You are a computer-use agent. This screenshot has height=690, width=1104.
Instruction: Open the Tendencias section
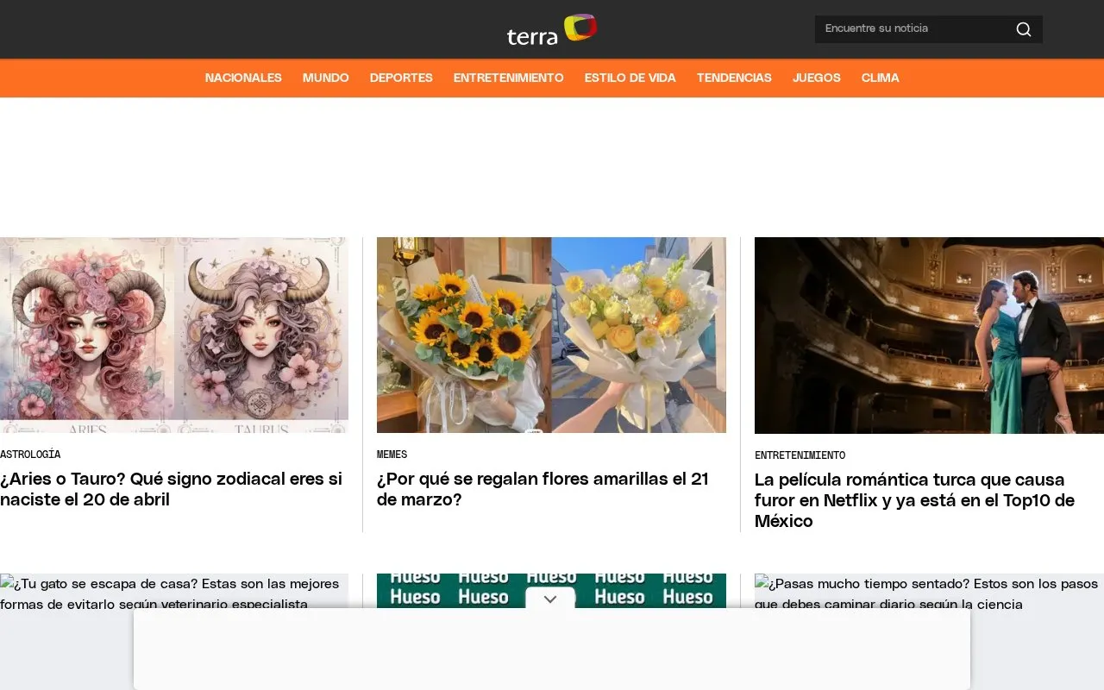pos(734,78)
